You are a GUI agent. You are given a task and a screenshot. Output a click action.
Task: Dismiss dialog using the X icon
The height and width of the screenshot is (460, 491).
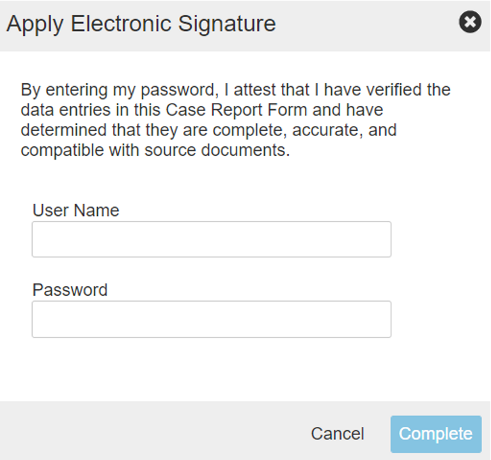point(470,23)
